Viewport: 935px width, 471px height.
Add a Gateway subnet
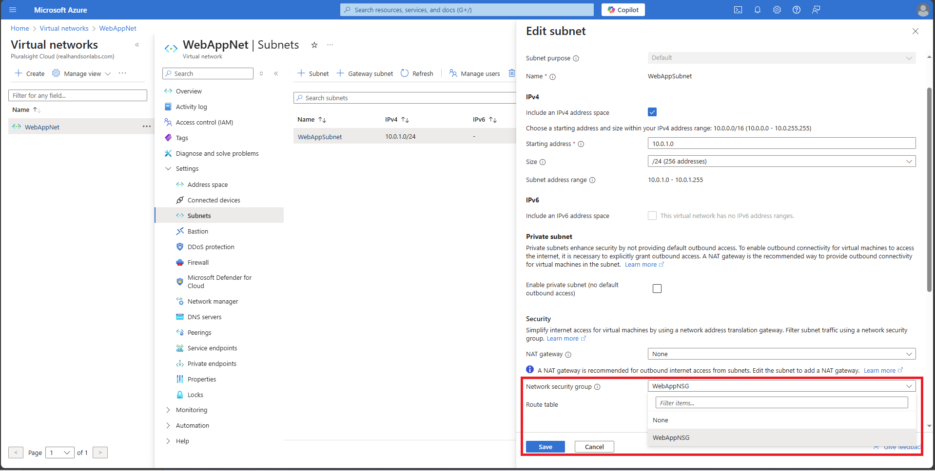click(365, 73)
